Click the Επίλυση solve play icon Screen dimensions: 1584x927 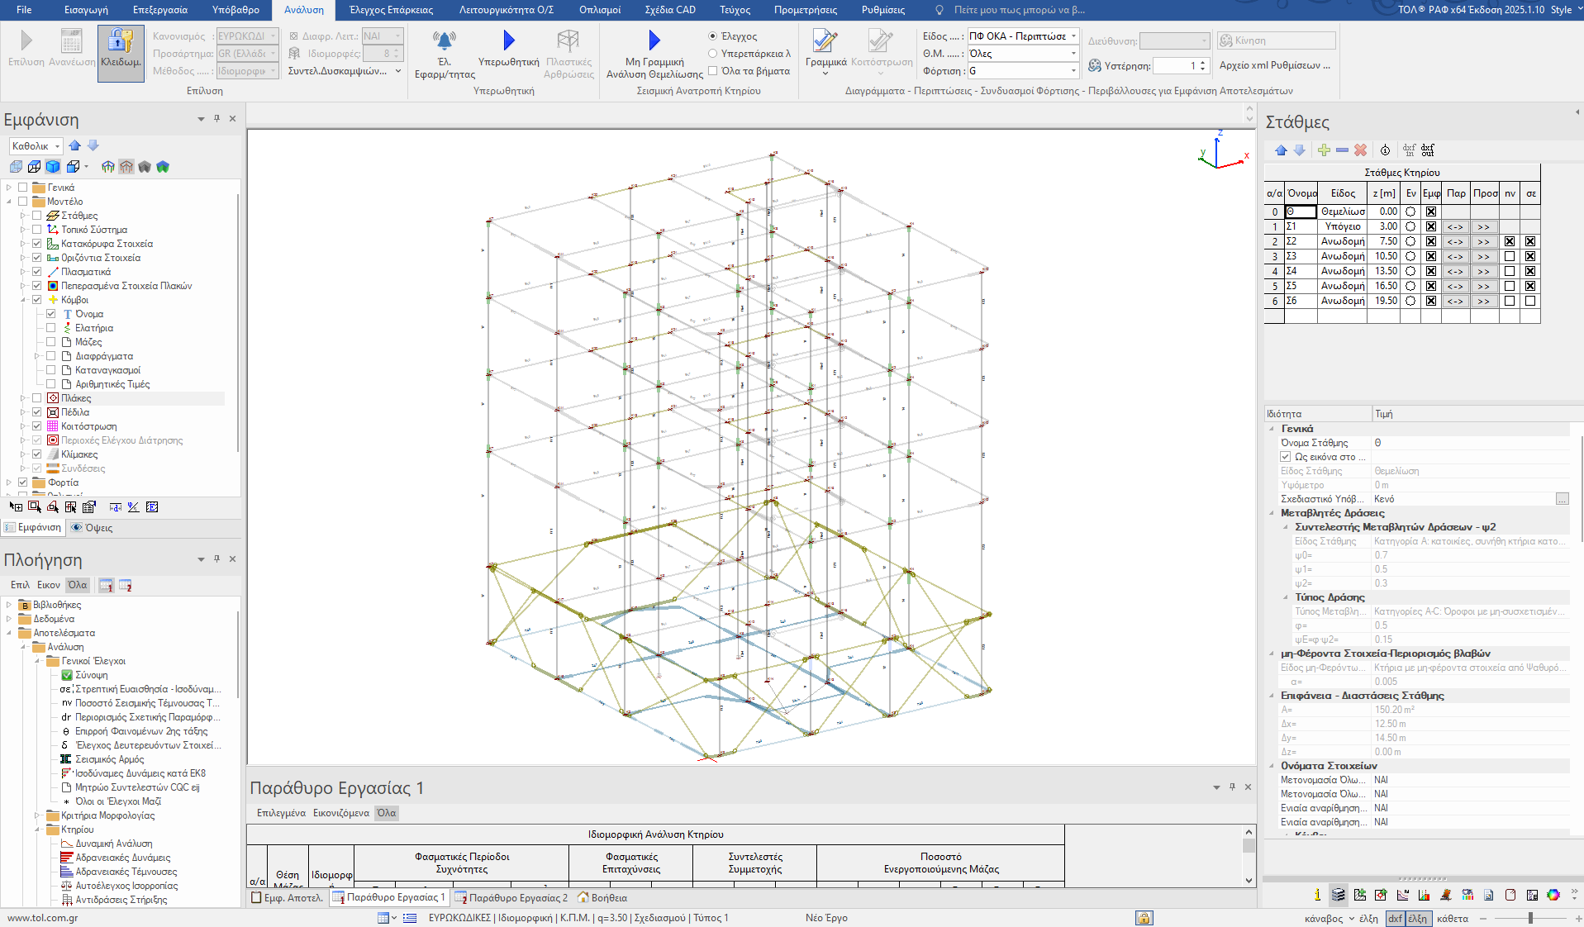tap(26, 40)
